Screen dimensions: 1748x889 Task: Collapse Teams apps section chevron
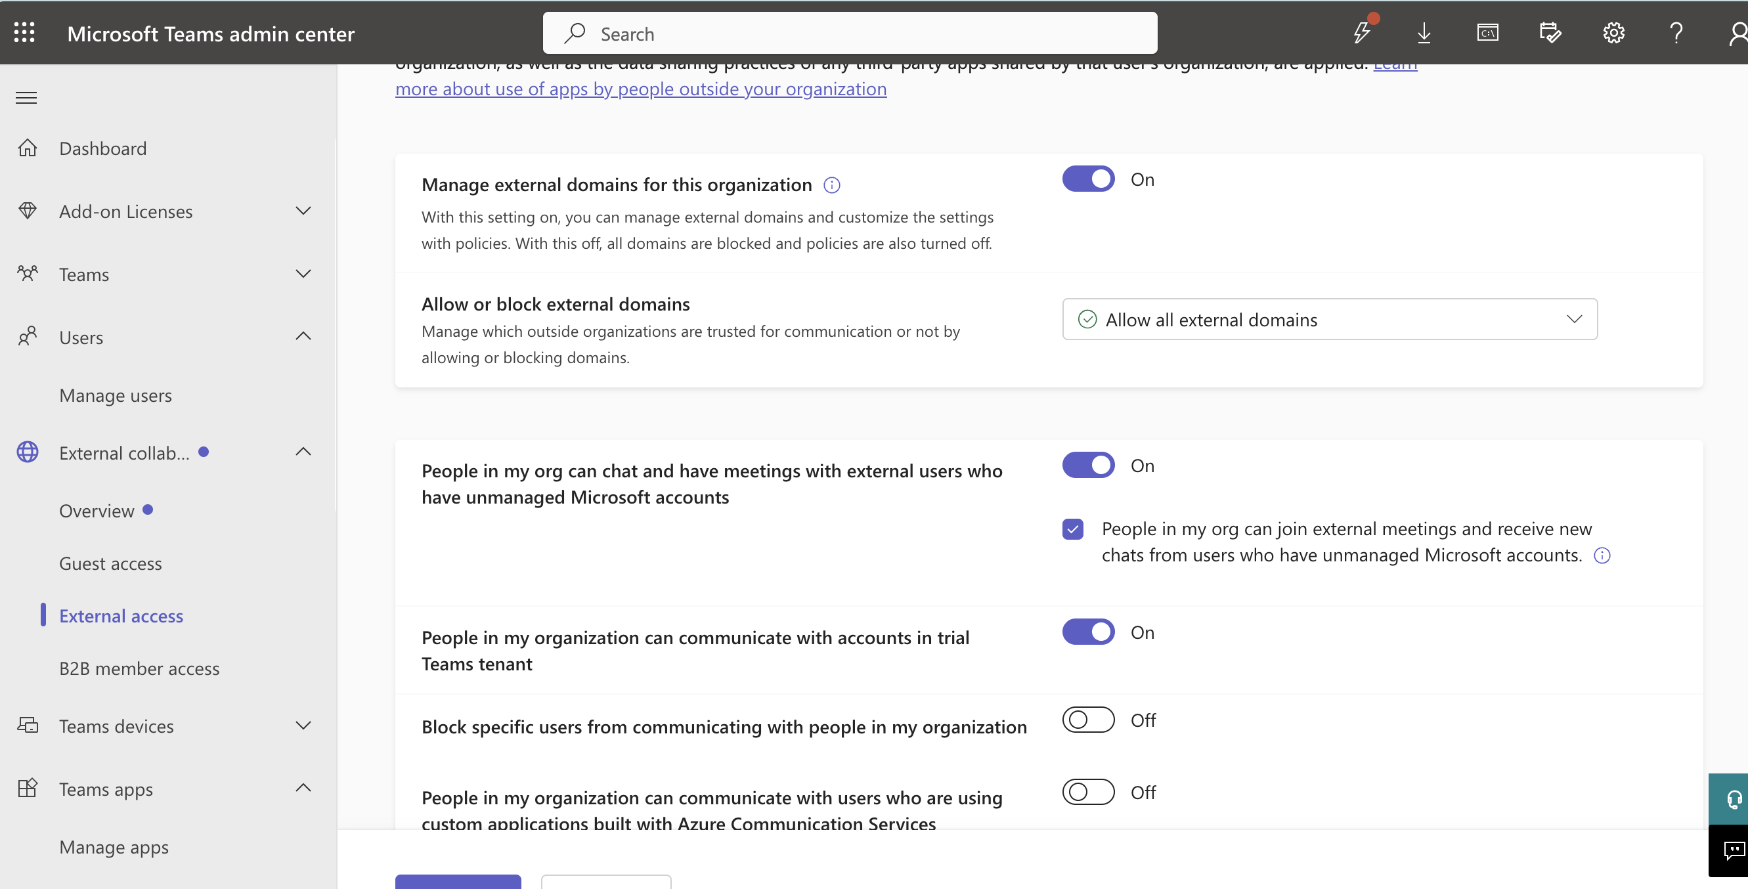[x=303, y=788]
